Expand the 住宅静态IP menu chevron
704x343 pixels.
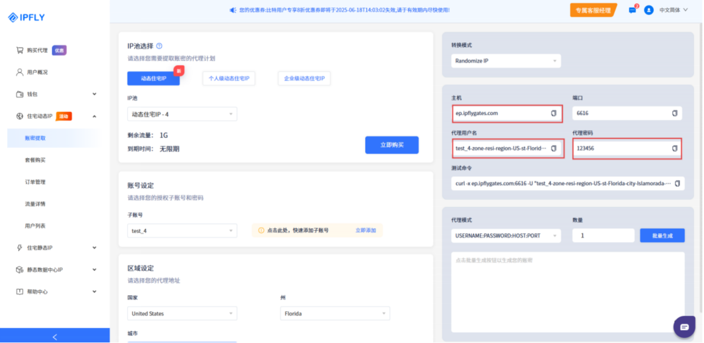click(x=95, y=248)
